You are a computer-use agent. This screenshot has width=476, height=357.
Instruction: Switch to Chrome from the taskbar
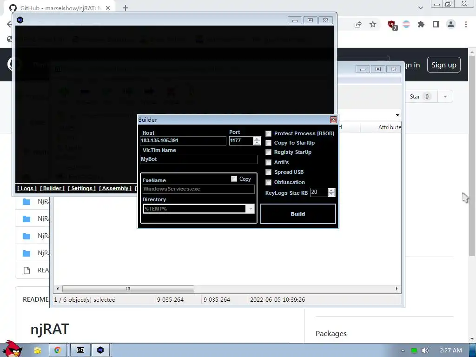(58, 350)
